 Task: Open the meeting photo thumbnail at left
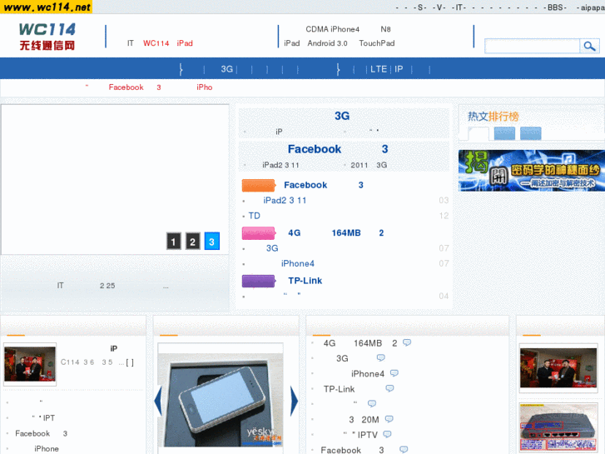[x=30, y=364]
